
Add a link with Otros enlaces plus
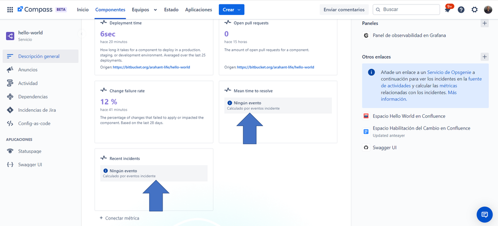click(485, 57)
